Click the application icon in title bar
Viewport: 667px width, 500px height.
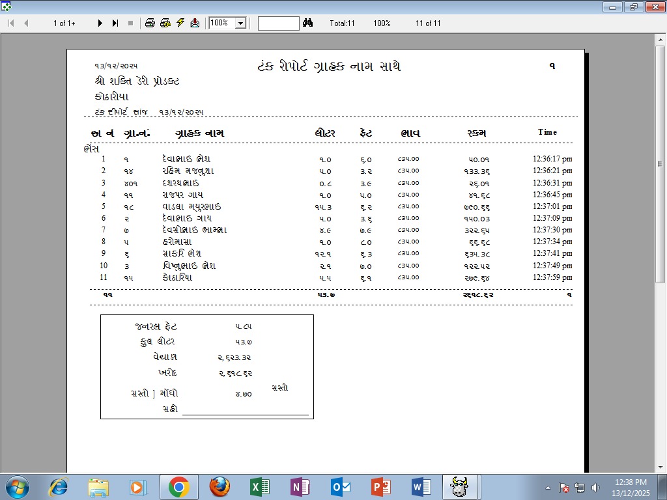[6, 7]
